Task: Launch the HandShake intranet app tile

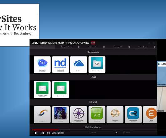Action: pos(42,115)
